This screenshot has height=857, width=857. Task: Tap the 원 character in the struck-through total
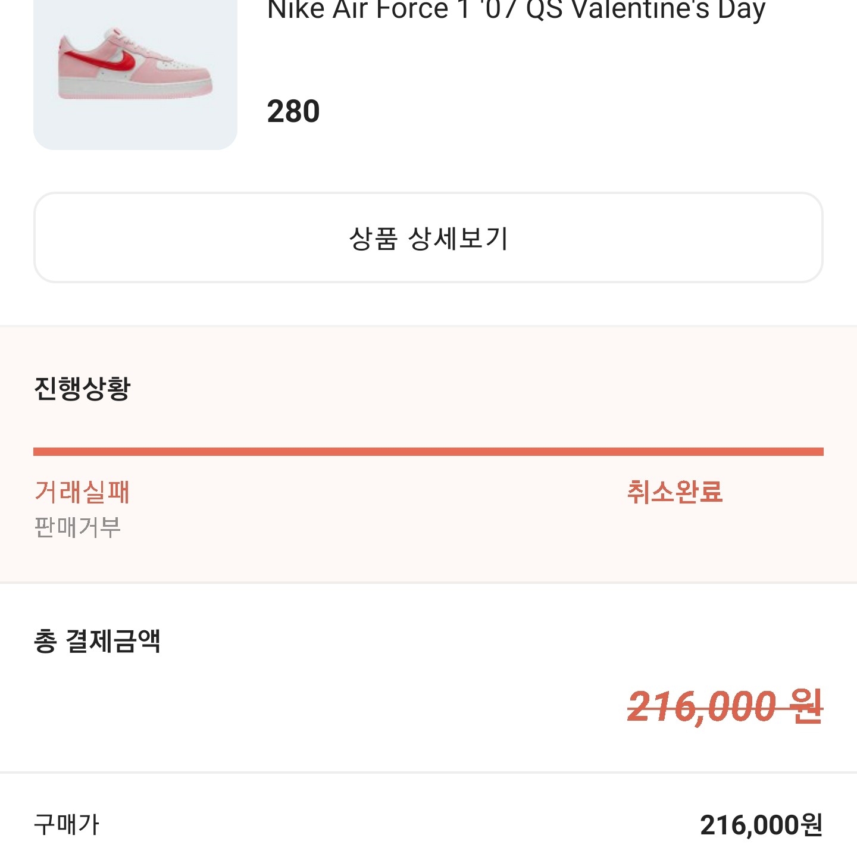[807, 707]
